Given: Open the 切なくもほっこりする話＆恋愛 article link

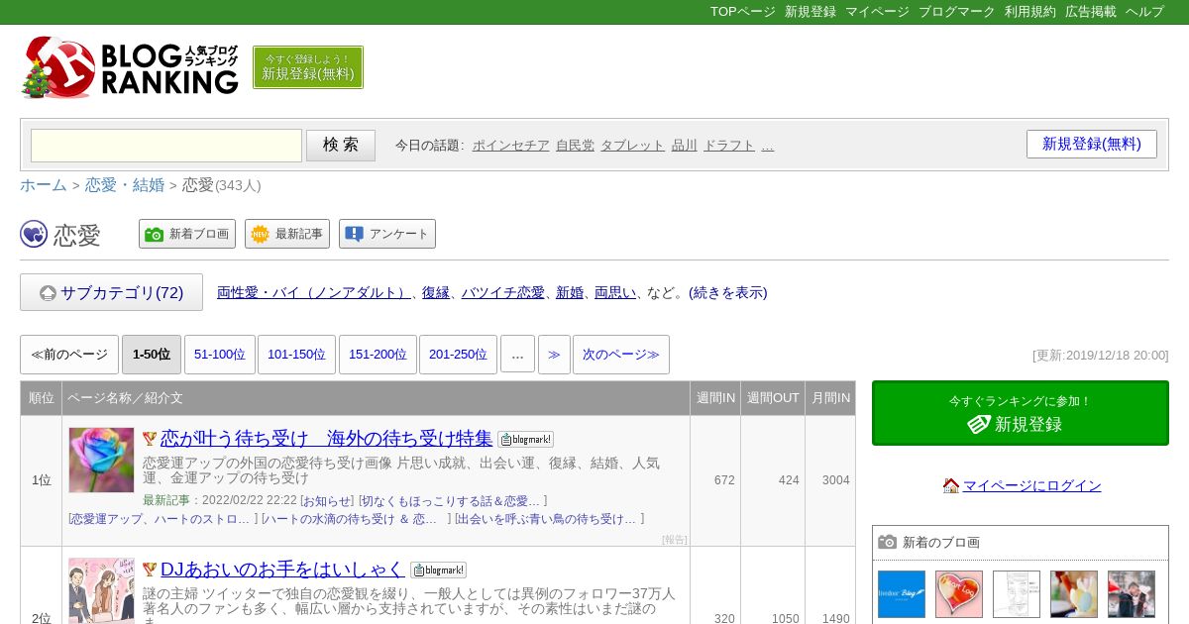Looking at the screenshot, I should 453,501.
